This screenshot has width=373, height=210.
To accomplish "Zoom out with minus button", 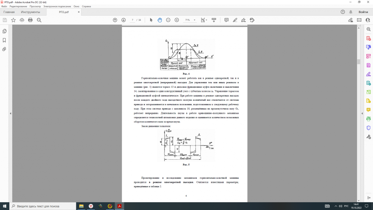I will (168, 20).
